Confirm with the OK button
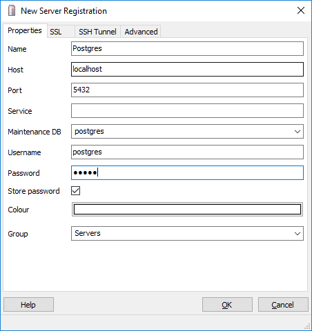This screenshot has width=312, height=331. [x=227, y=305]
